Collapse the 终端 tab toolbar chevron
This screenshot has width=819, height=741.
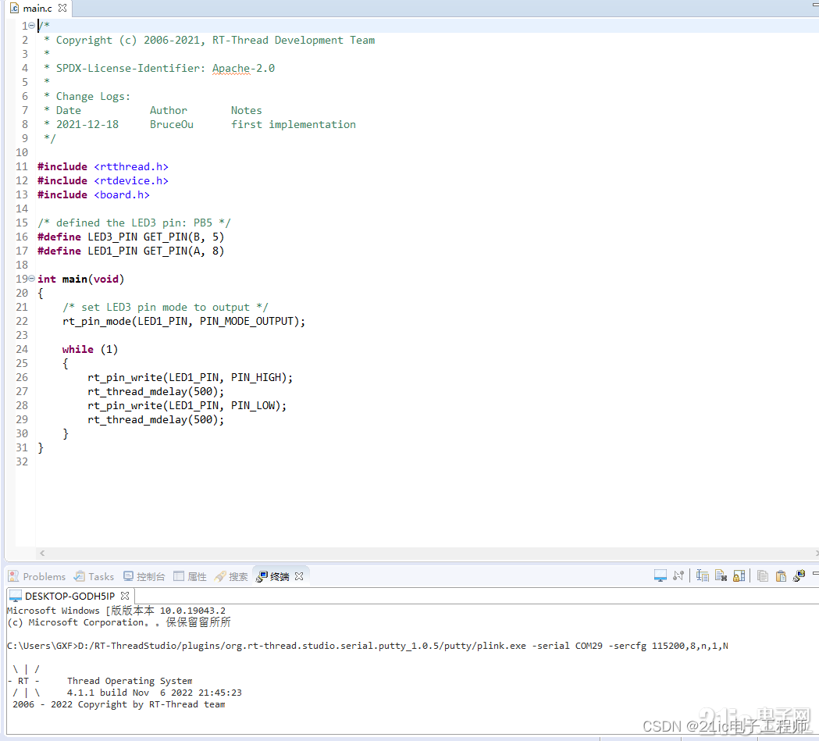point(814,575)
